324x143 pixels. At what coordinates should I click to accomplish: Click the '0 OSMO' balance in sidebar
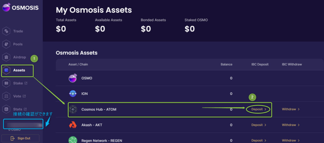(15, 130)
